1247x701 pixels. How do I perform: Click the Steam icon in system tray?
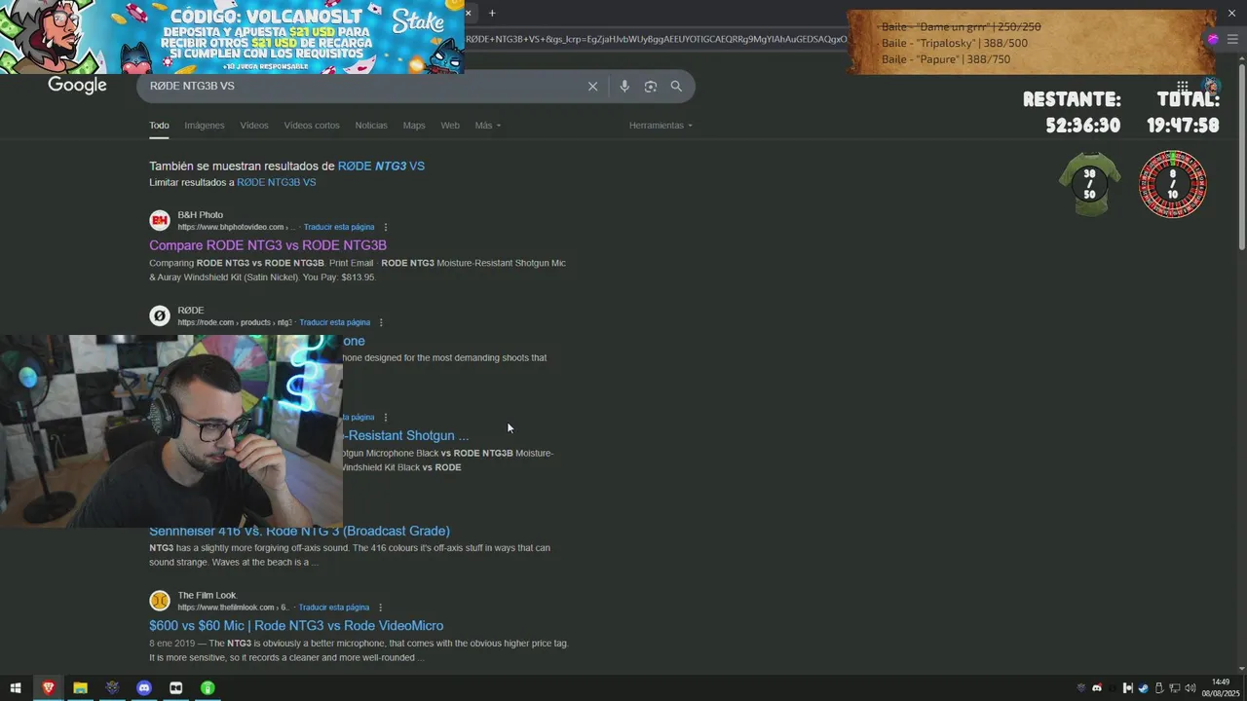pyautogui.click(x=1144, y=688)
